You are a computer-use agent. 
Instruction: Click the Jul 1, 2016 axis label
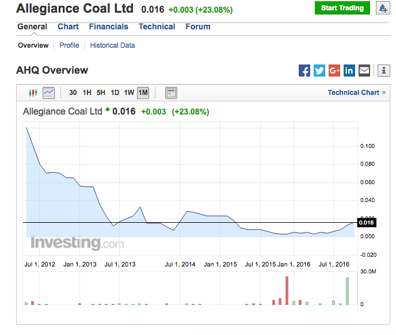(x=334, y=264)
